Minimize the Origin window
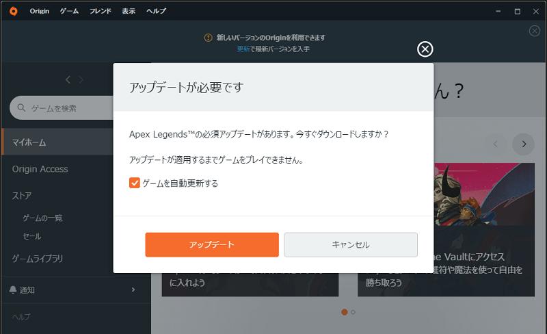The height and width of the screenshot is (334, 547). pos(498,11)
